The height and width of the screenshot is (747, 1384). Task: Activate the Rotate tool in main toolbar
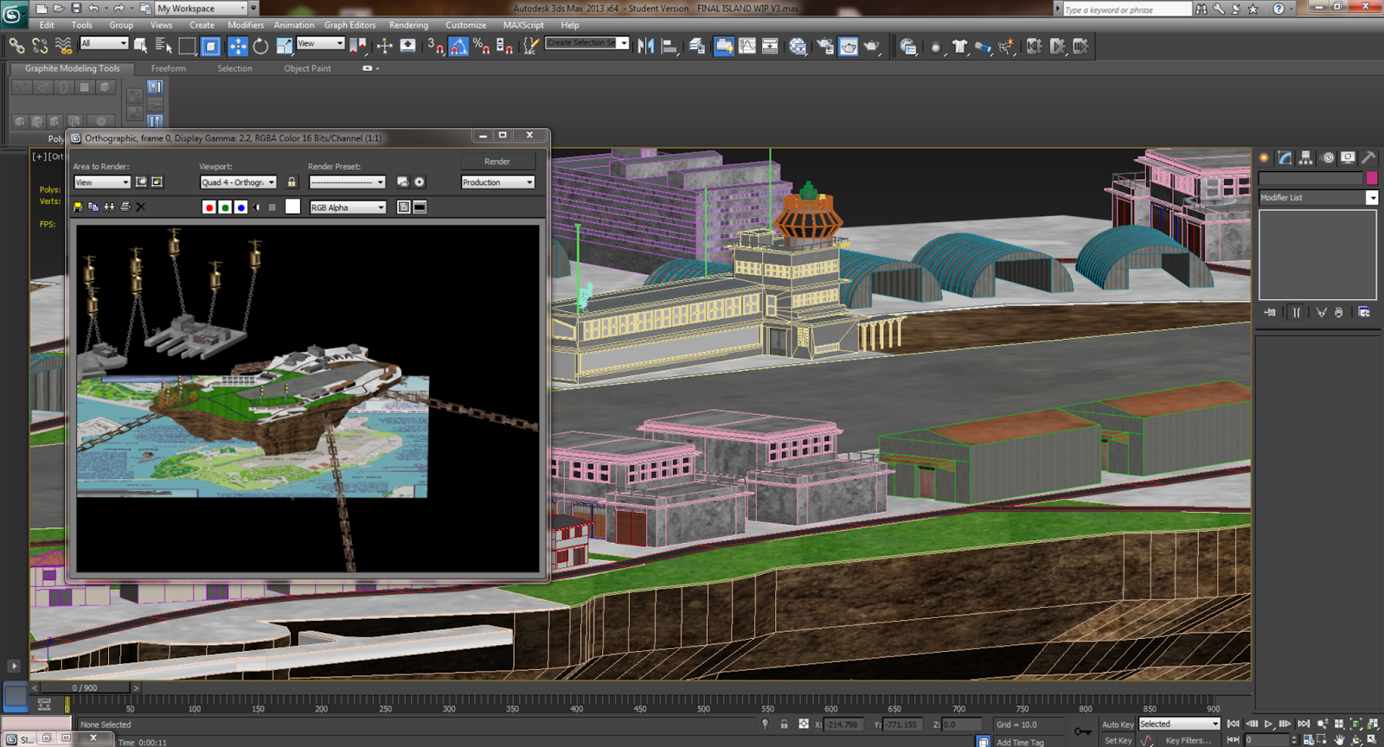260,47
